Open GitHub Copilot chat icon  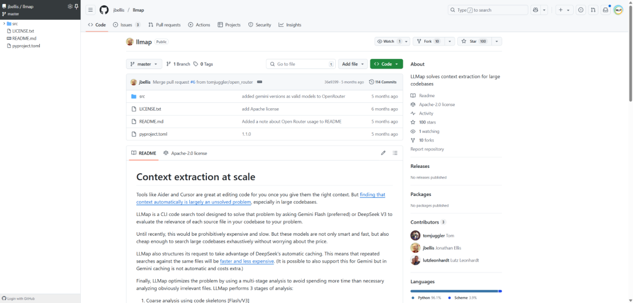click(536, 10)
